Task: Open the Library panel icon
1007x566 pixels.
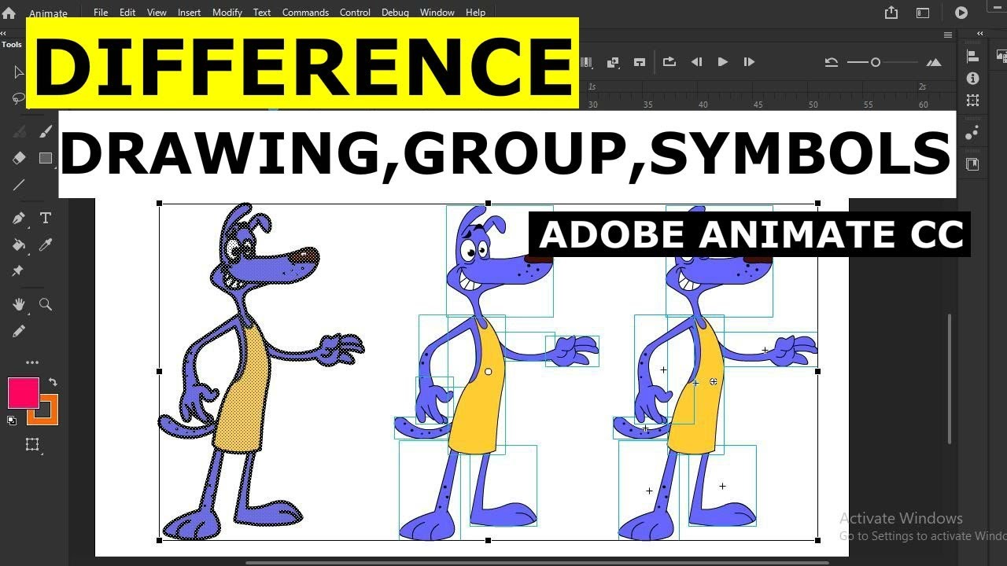Action: pos(973,164)
